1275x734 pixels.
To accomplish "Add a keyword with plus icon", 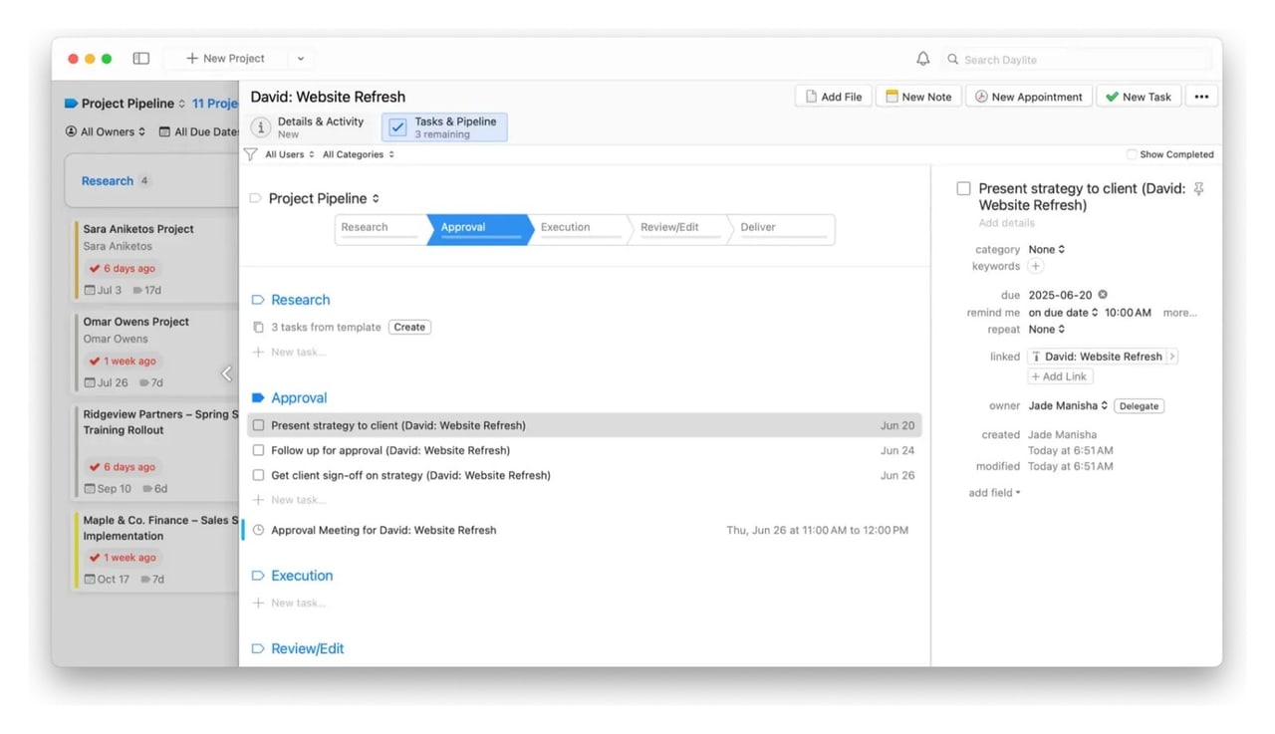I will pos(1036,266).
